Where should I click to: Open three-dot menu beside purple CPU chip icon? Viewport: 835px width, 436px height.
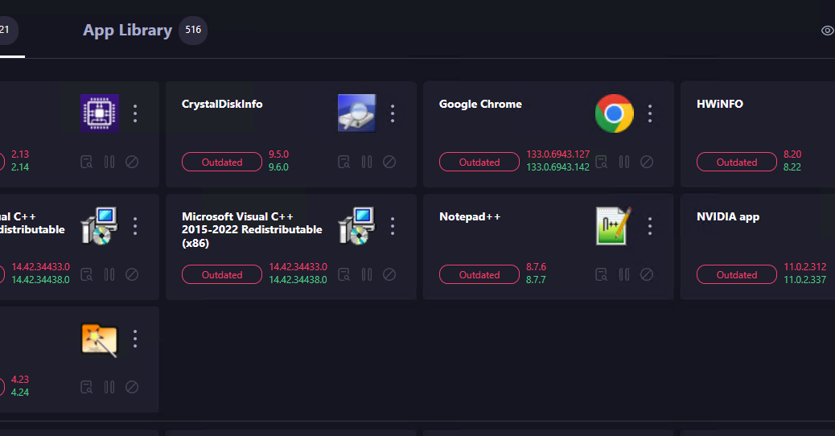point(135,113)
